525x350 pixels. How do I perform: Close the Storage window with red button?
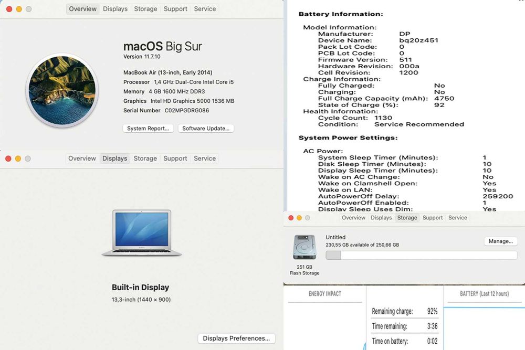[291, 218]
